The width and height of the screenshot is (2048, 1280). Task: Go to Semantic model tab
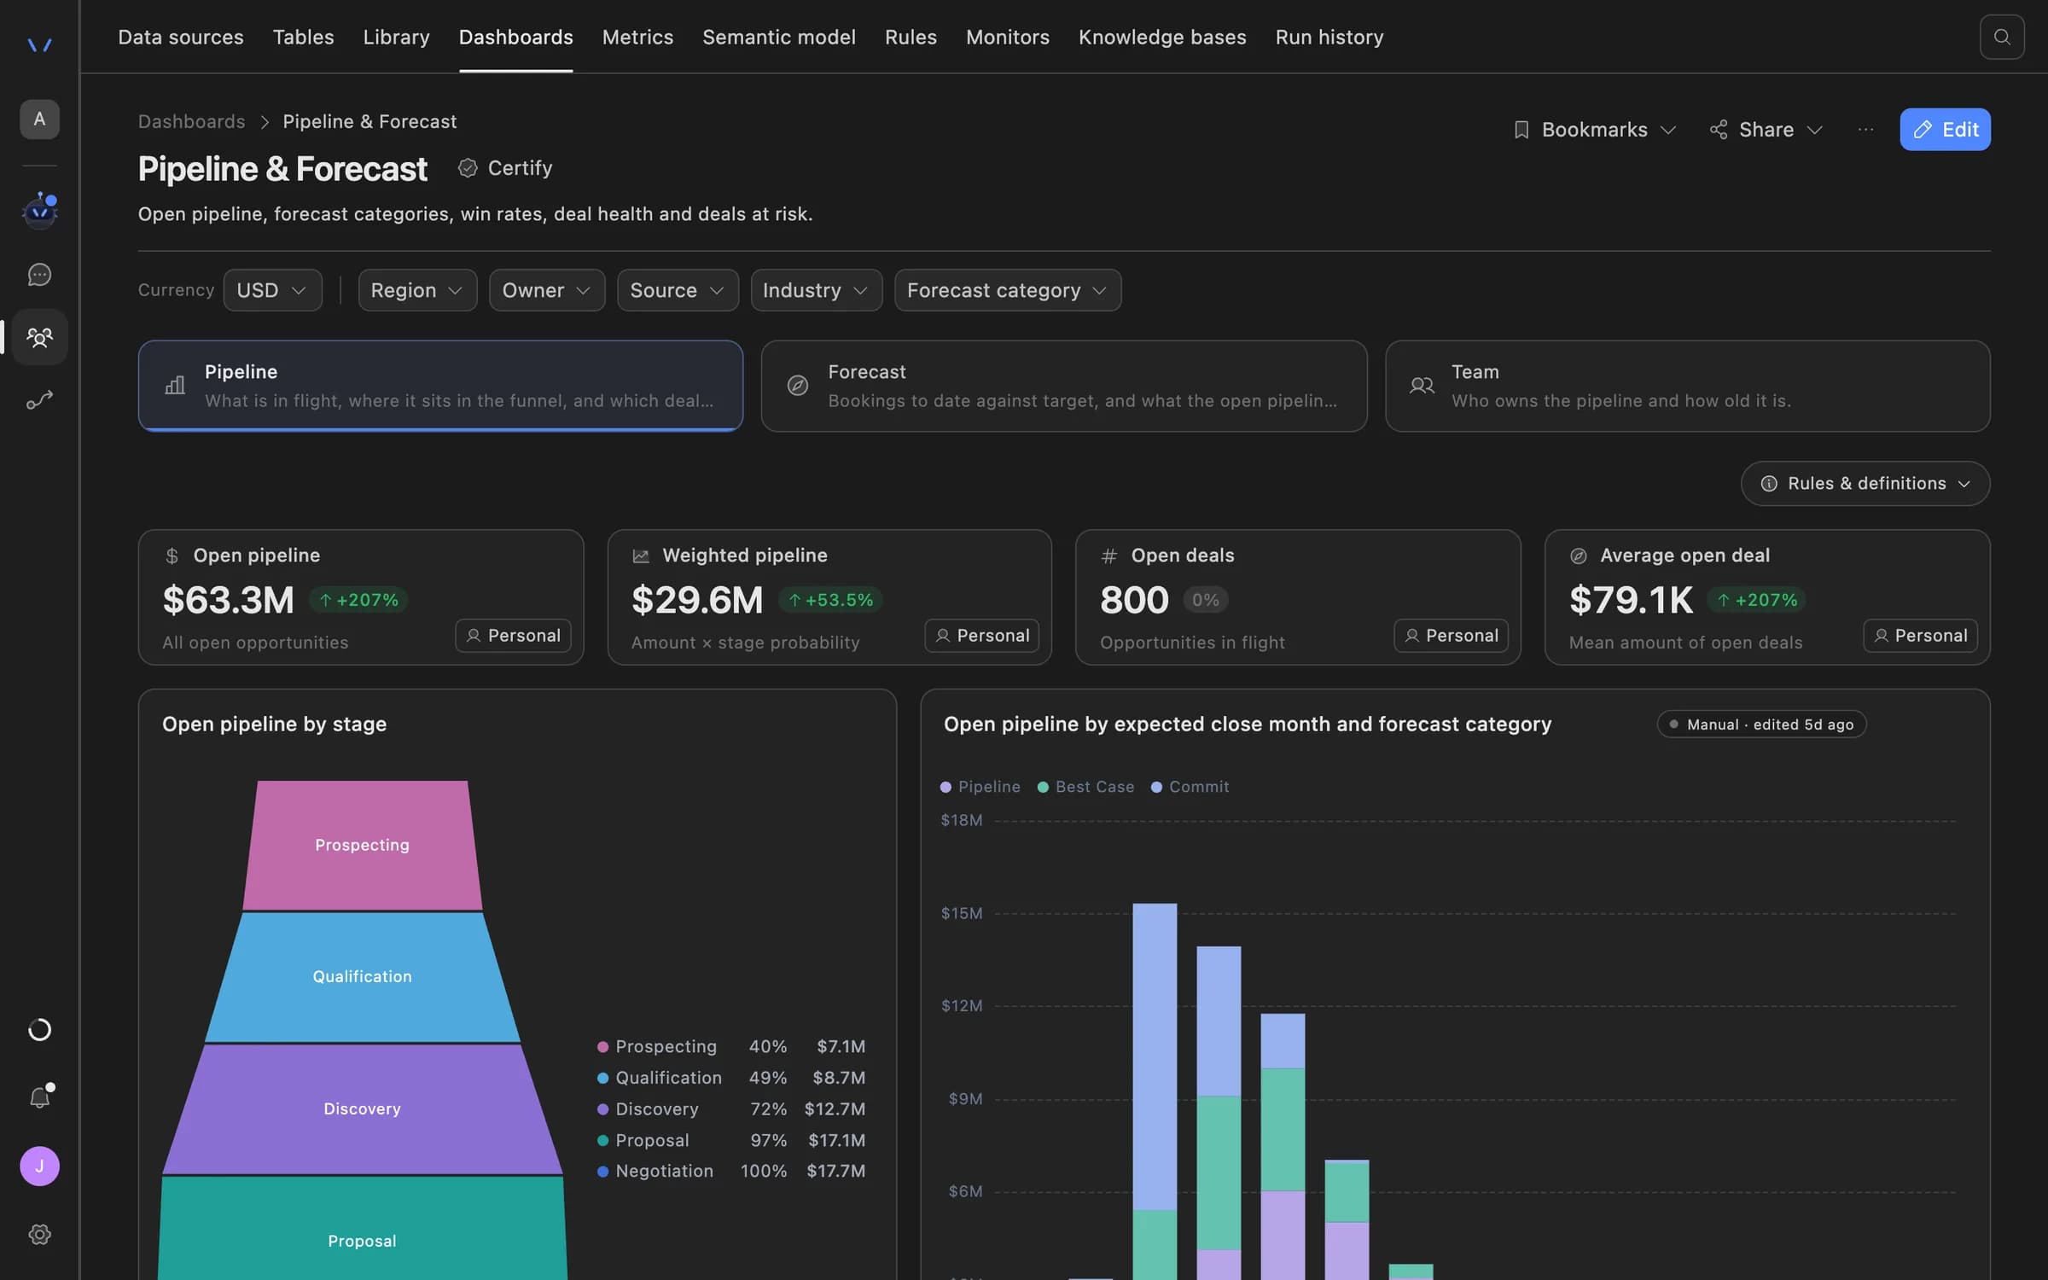(x=778, y=37)
